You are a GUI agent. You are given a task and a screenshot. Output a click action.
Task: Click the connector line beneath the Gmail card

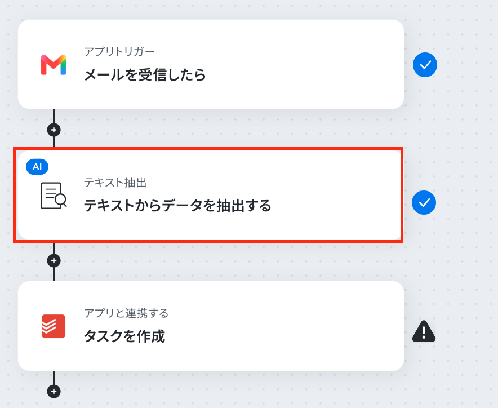pyautogui.click(x=54, y=116)
